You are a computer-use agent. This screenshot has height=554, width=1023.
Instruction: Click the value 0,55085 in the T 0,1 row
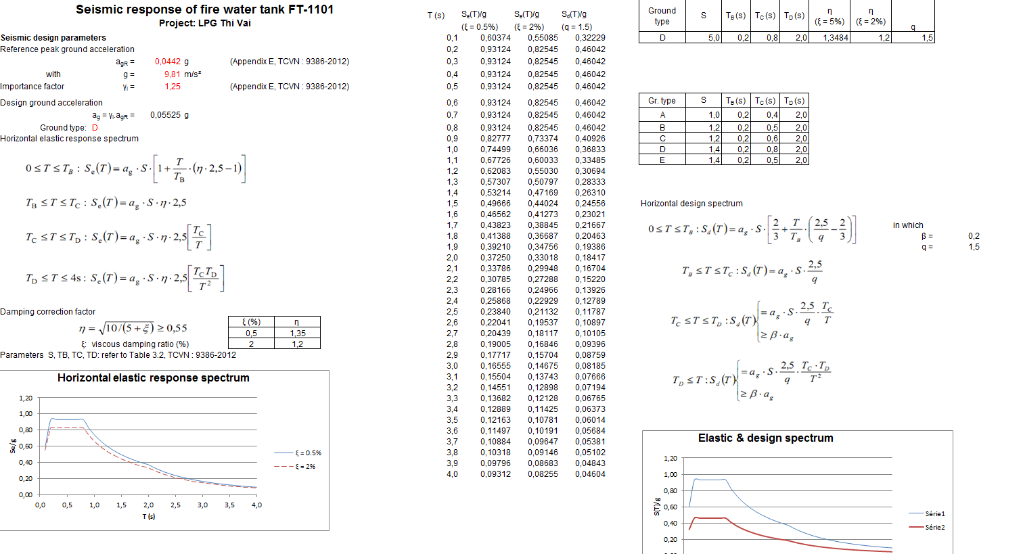(x=543, y=38)
